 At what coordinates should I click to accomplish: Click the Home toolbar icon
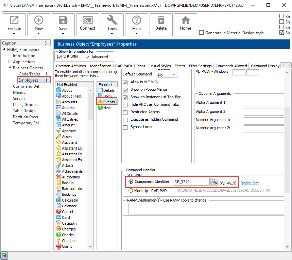[185, 20]
